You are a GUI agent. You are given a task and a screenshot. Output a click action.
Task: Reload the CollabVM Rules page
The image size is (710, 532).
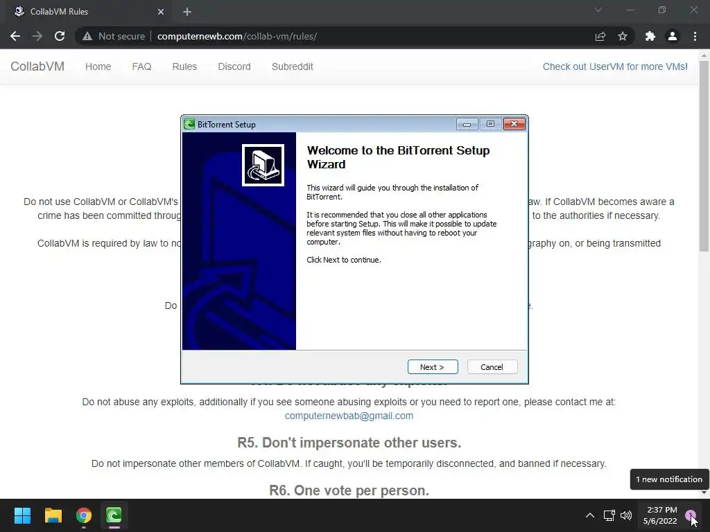(60, 36)
